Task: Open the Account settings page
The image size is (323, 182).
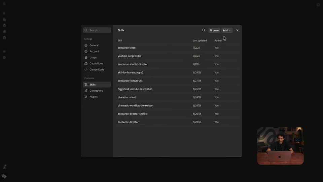Action: pos(97,51)
